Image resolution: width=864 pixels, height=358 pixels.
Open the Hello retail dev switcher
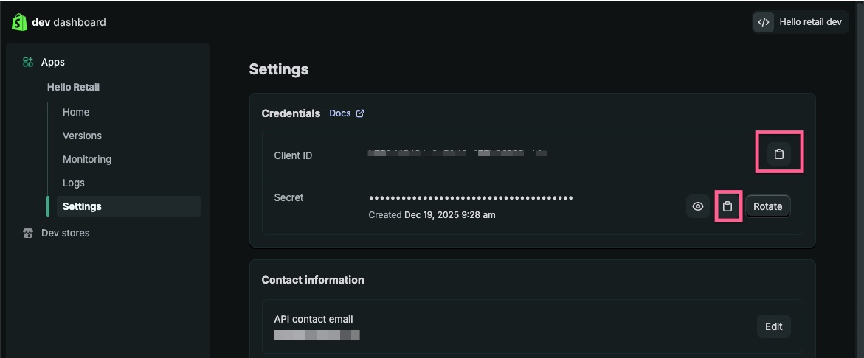click(x=801, y=22)
